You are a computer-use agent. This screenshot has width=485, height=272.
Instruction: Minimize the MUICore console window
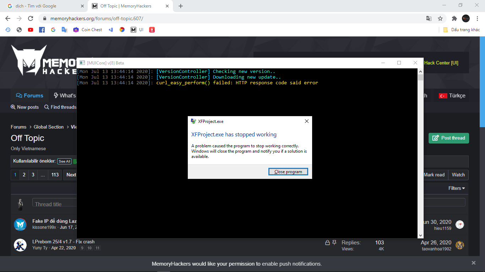tap(383, 63)
